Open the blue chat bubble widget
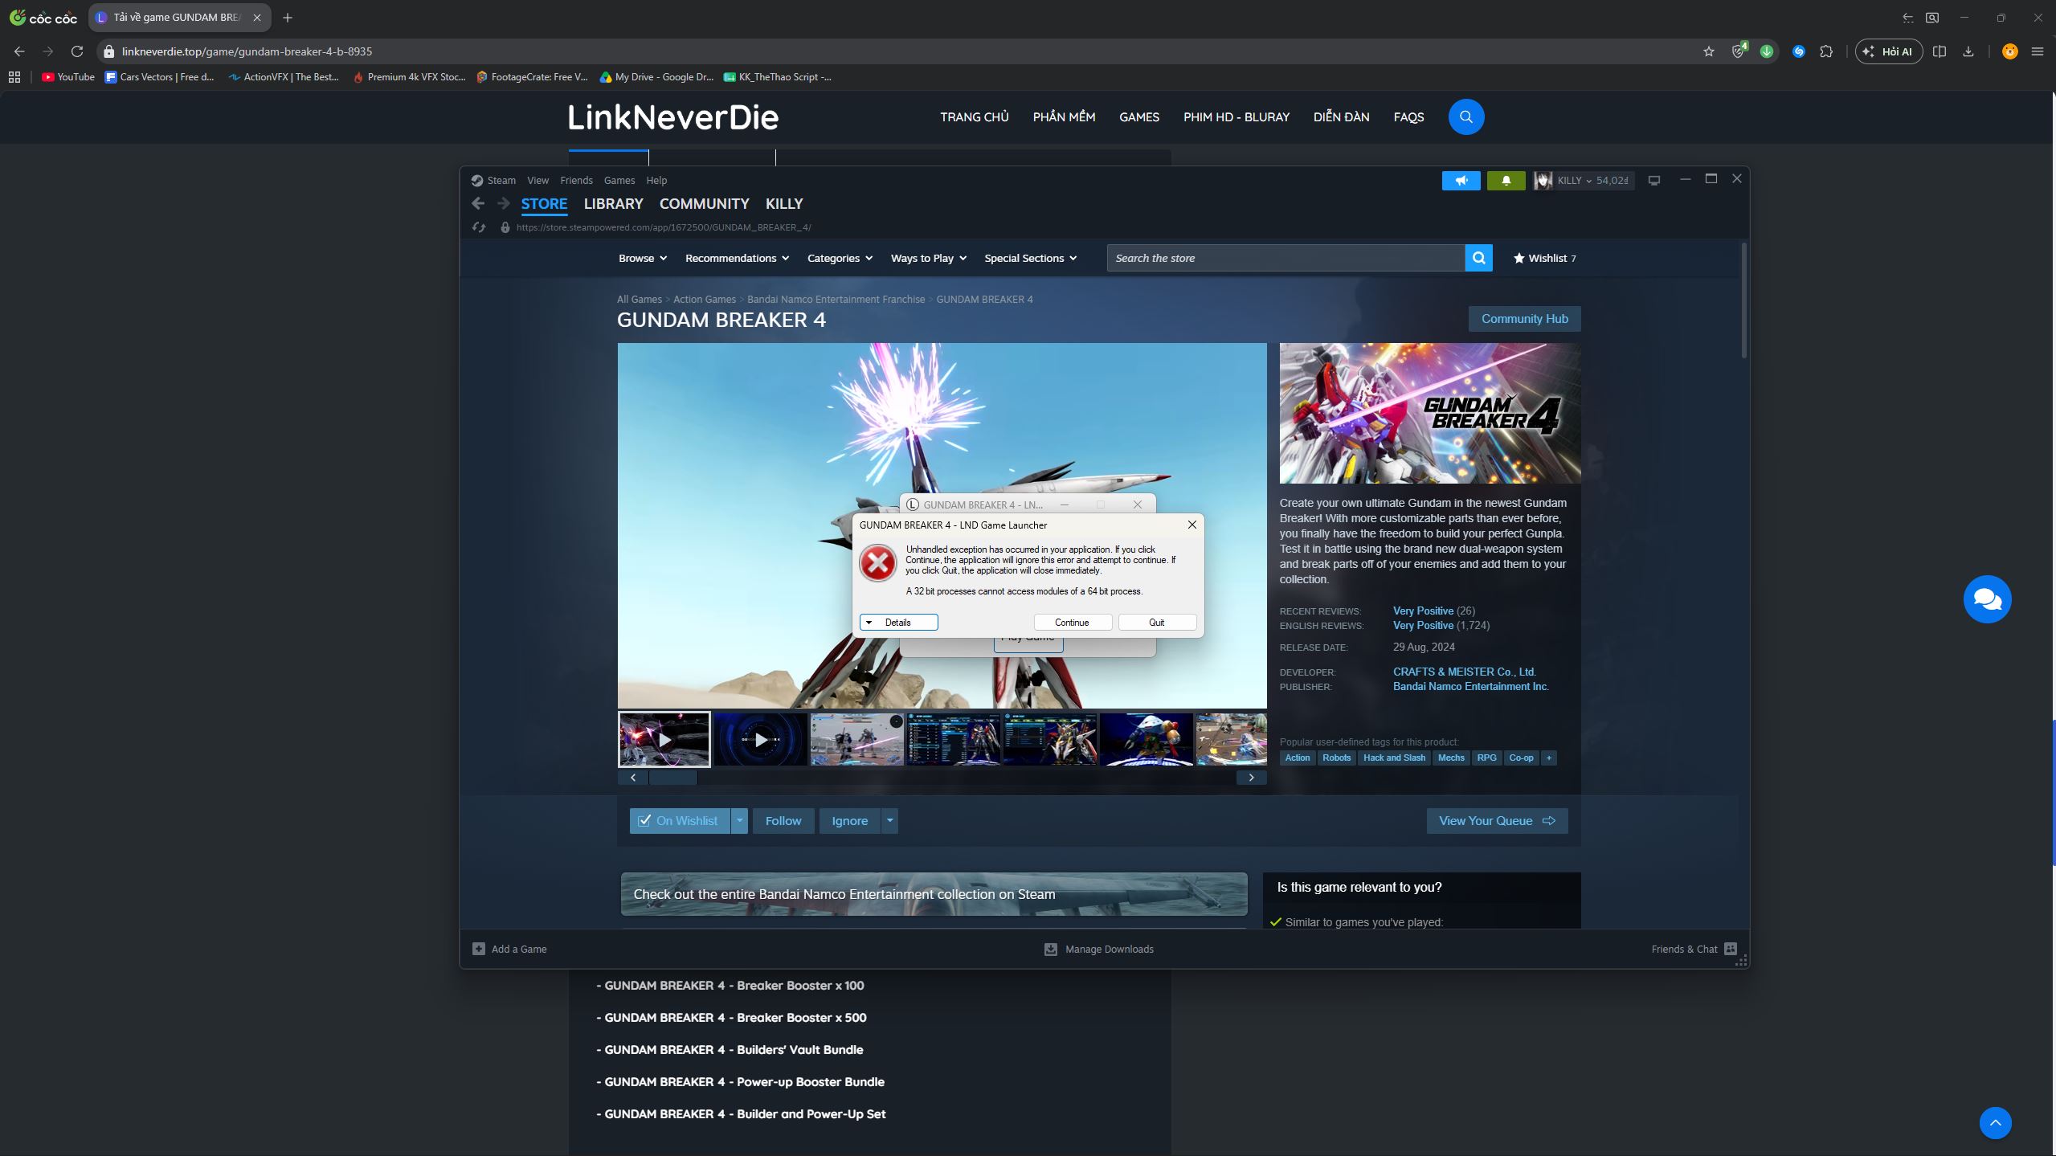2056x1156 pixels. click(x=1987, y=599)
